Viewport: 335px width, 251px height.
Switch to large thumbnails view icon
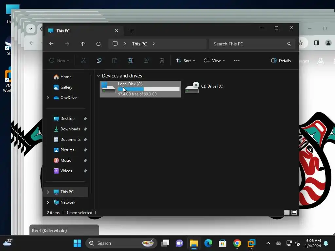[294, 212]
